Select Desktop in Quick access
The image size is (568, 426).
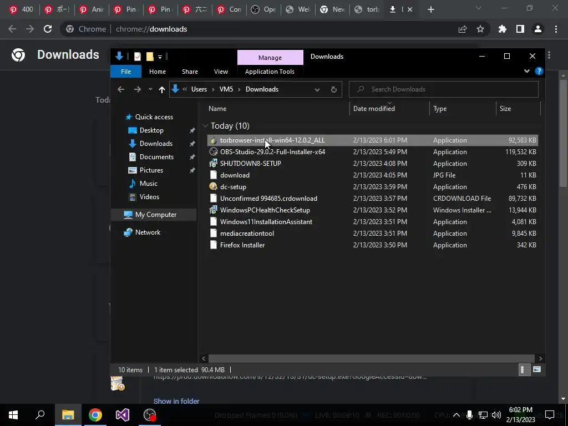(151, 130)
